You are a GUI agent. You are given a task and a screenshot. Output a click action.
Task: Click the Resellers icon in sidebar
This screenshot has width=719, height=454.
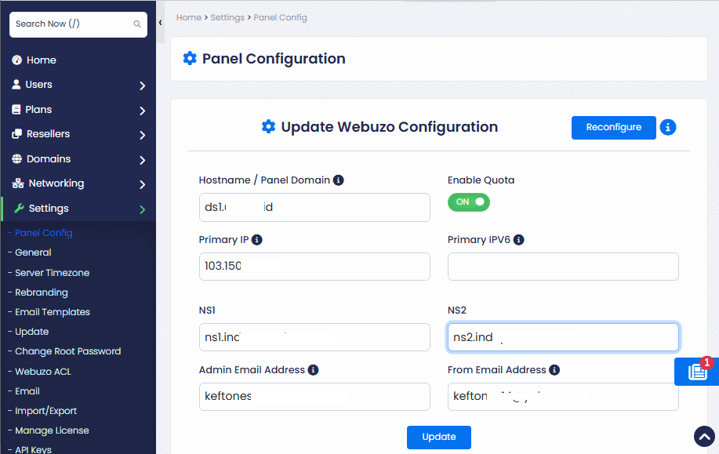[17, 134]
